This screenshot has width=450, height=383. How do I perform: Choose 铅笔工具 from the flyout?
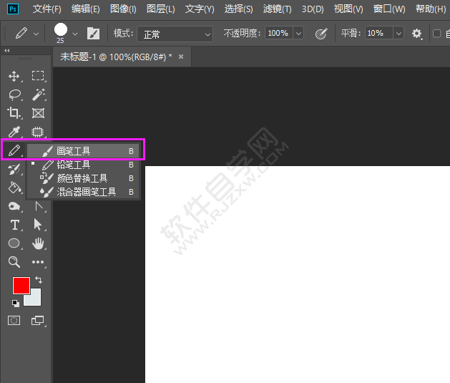(x=83, y=165)
